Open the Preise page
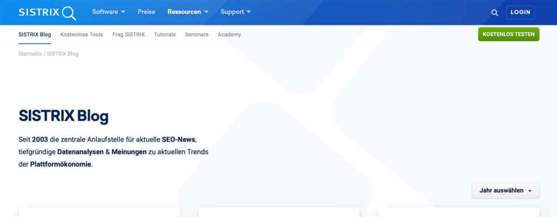Screen dimensions: 557x217 [146, 12]
